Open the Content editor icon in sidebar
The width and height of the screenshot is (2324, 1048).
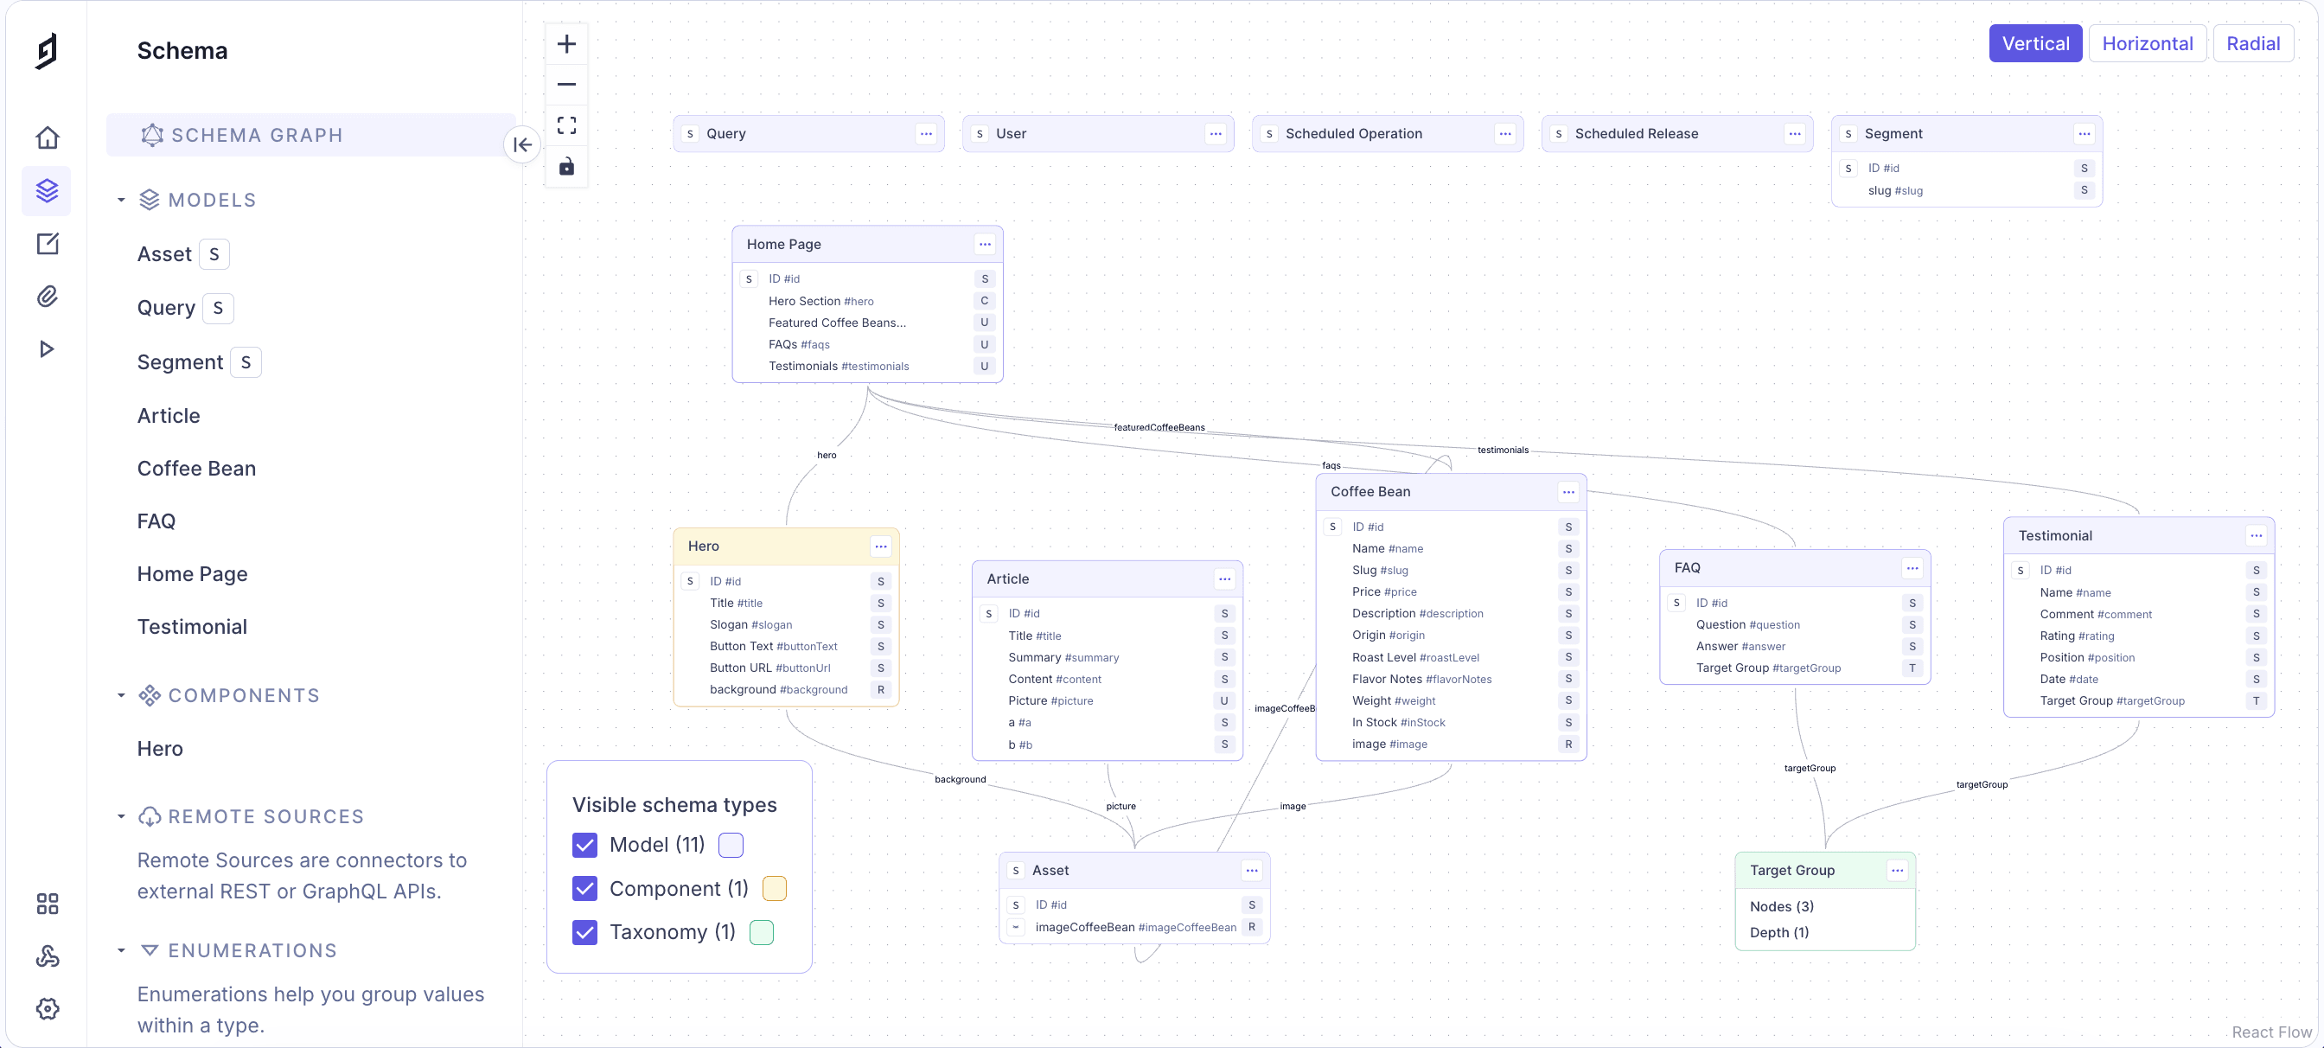coord(47,244)
